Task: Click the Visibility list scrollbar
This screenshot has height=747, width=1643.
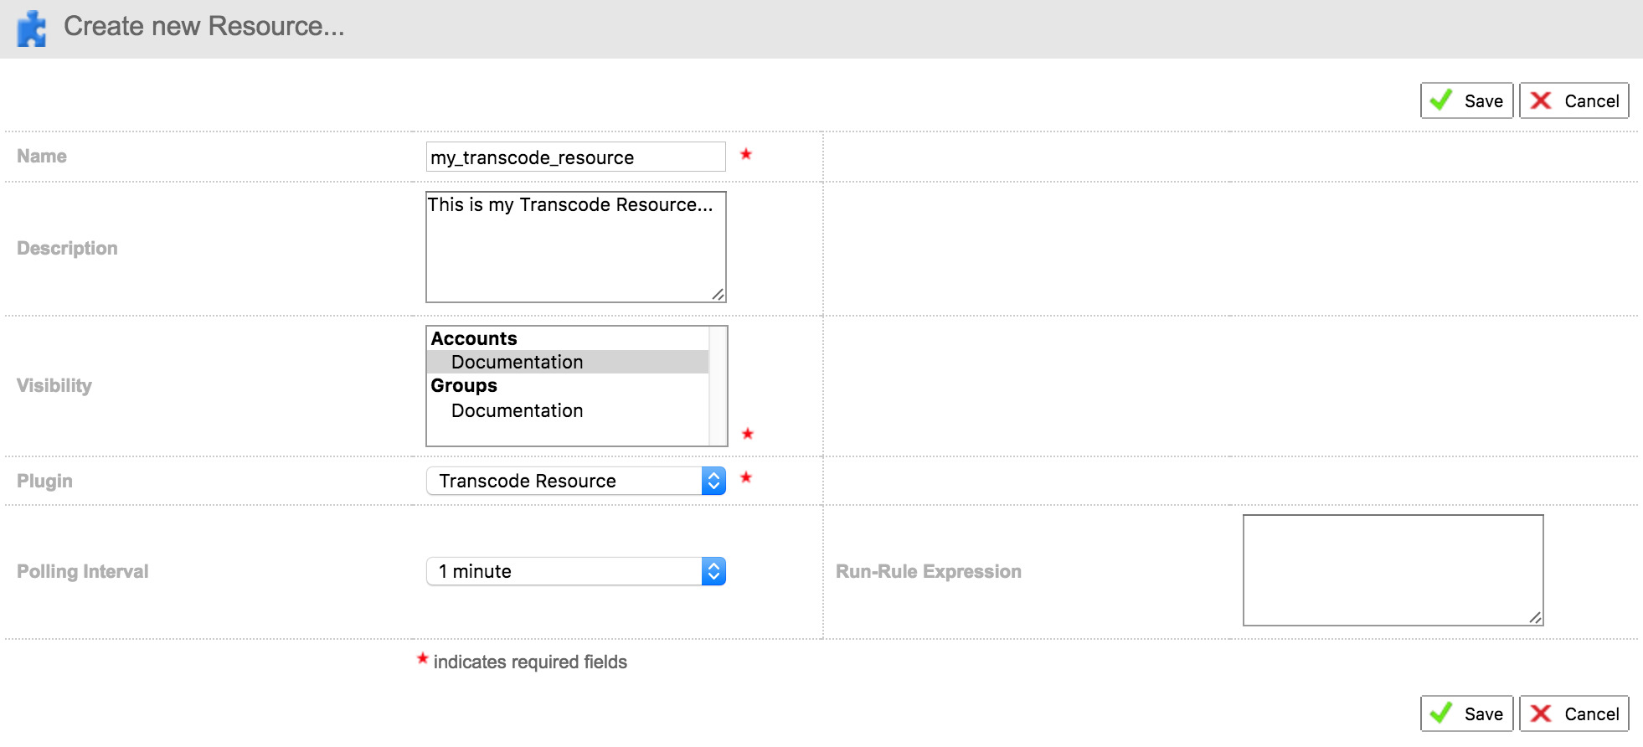Action: click(718, 385)
